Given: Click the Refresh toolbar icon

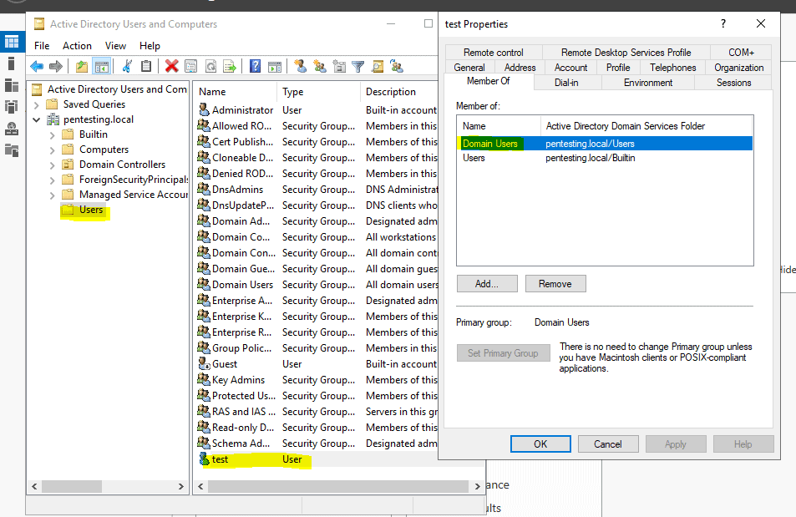Looking at the screenshot, I should click(210, 66).
